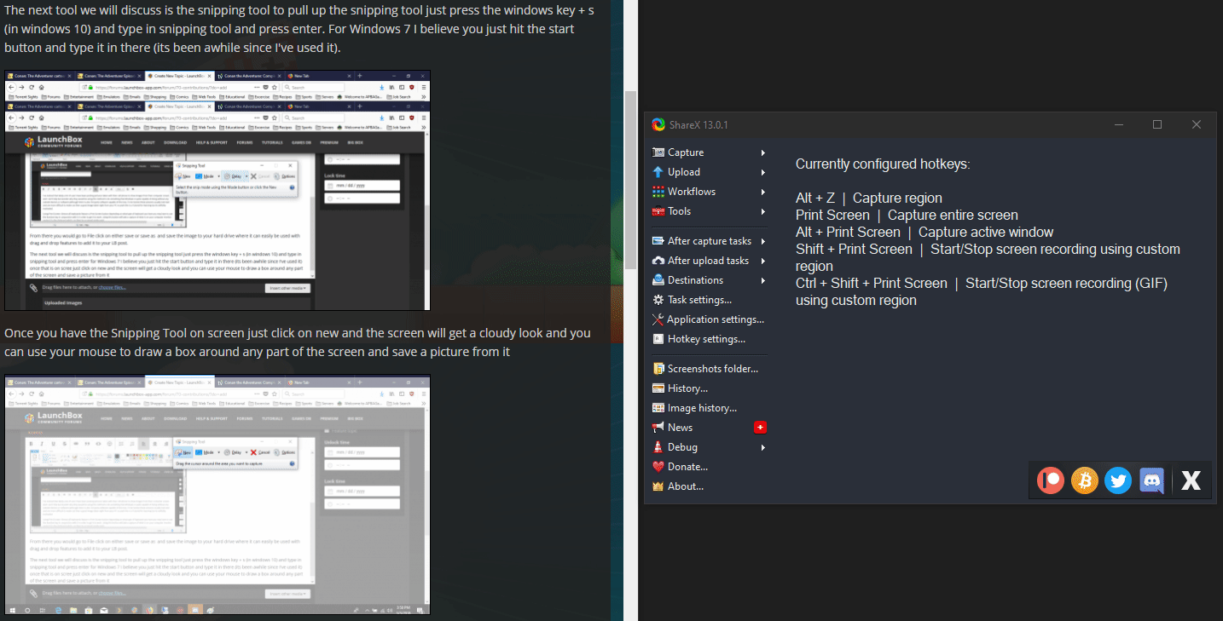Expand the After capture tasks arrow
Screen dimensions: 1223x621
point(762,241)
